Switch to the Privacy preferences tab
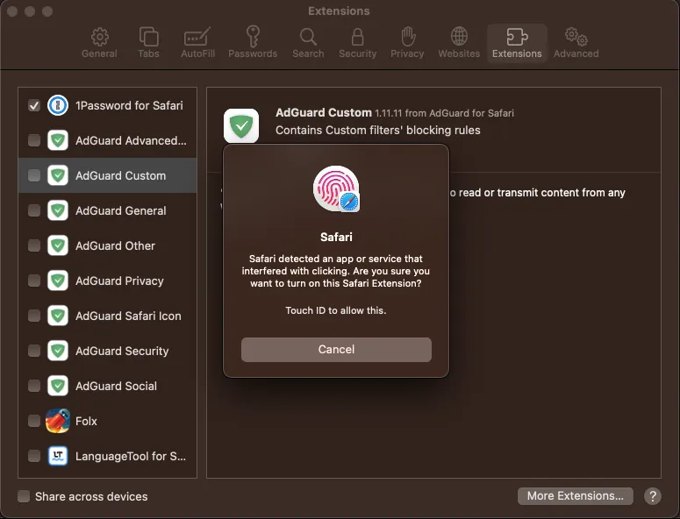Viewport: 680px width, 519px height. [407, 43]
